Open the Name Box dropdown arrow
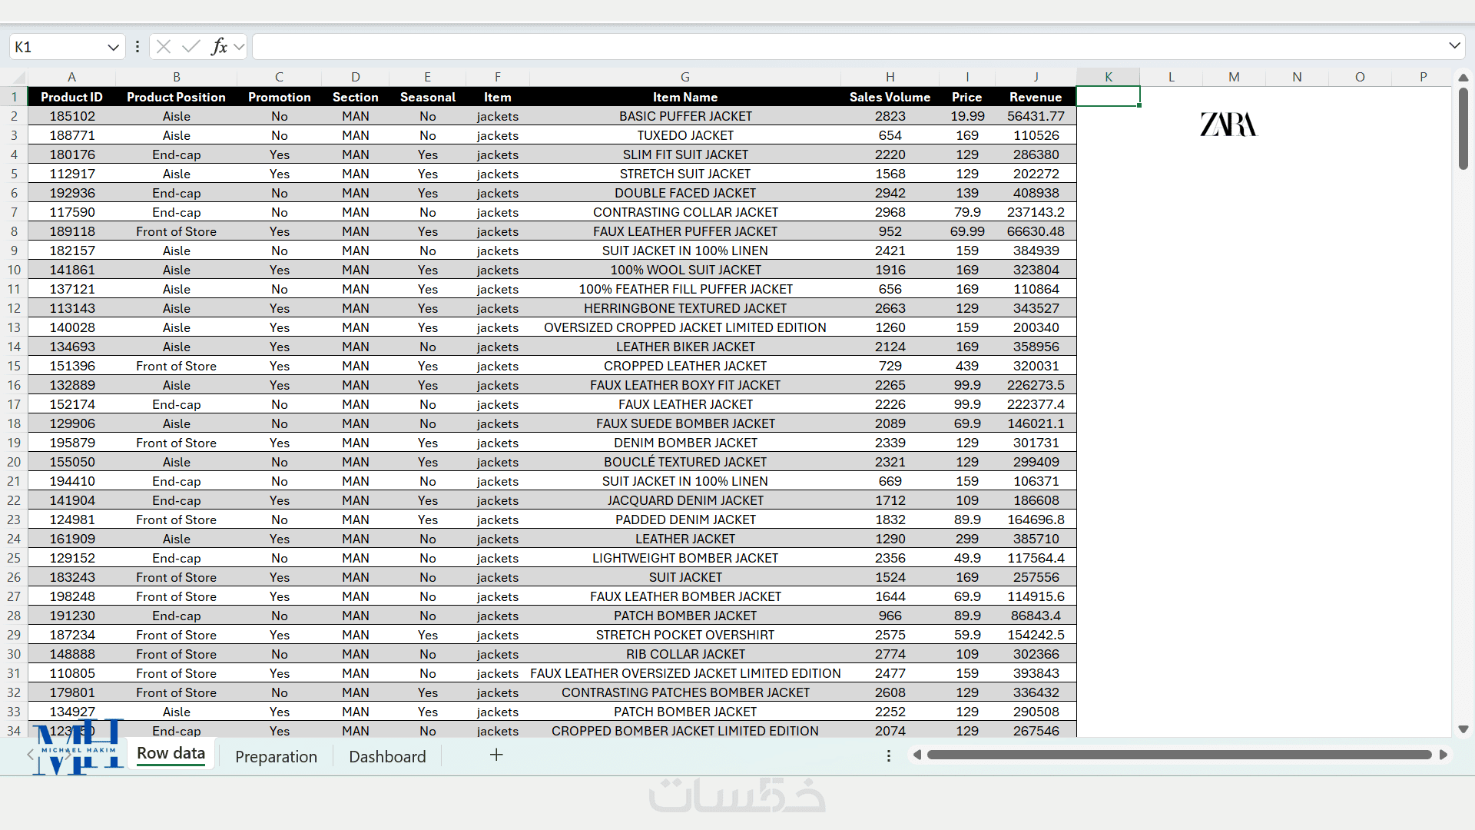The image size is (1475, 830). pos(113,47)
